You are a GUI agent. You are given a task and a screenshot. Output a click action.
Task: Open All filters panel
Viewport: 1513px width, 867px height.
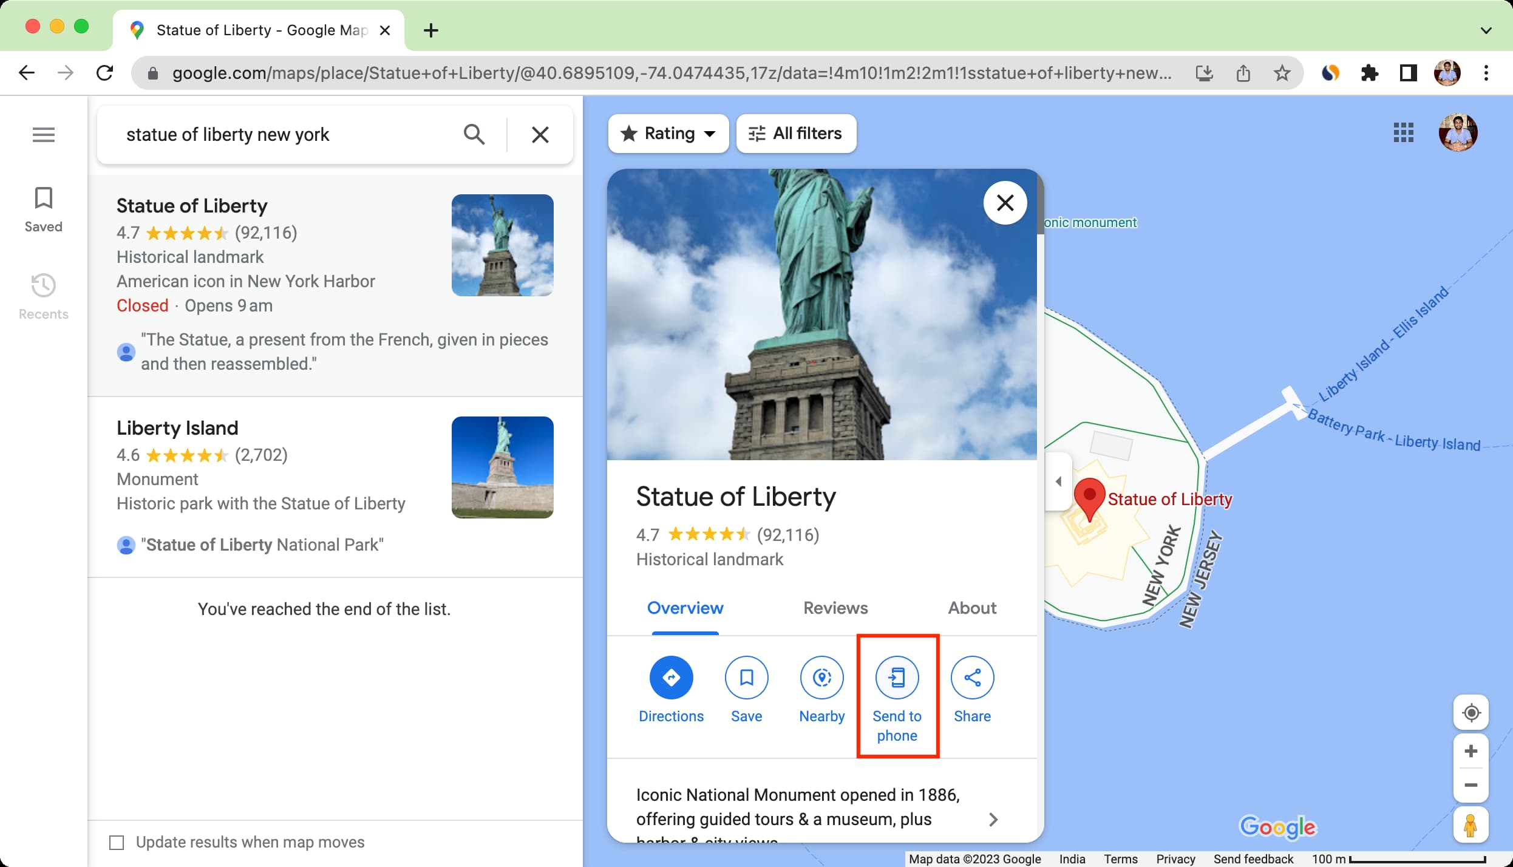coord(796,134)
